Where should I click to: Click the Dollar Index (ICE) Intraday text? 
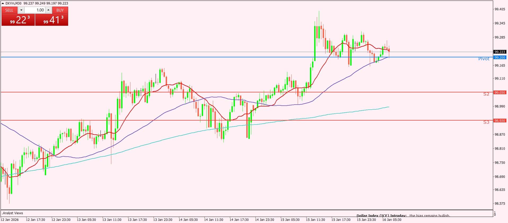coord(381,216)
